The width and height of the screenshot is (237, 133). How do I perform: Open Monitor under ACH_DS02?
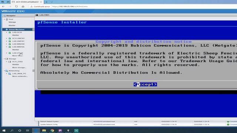point(16,64)
